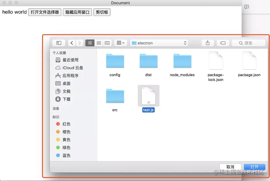The width and height of the screenshot is (270, 181).
Task: Go forward to next folder
Action: tap(79, 43)
